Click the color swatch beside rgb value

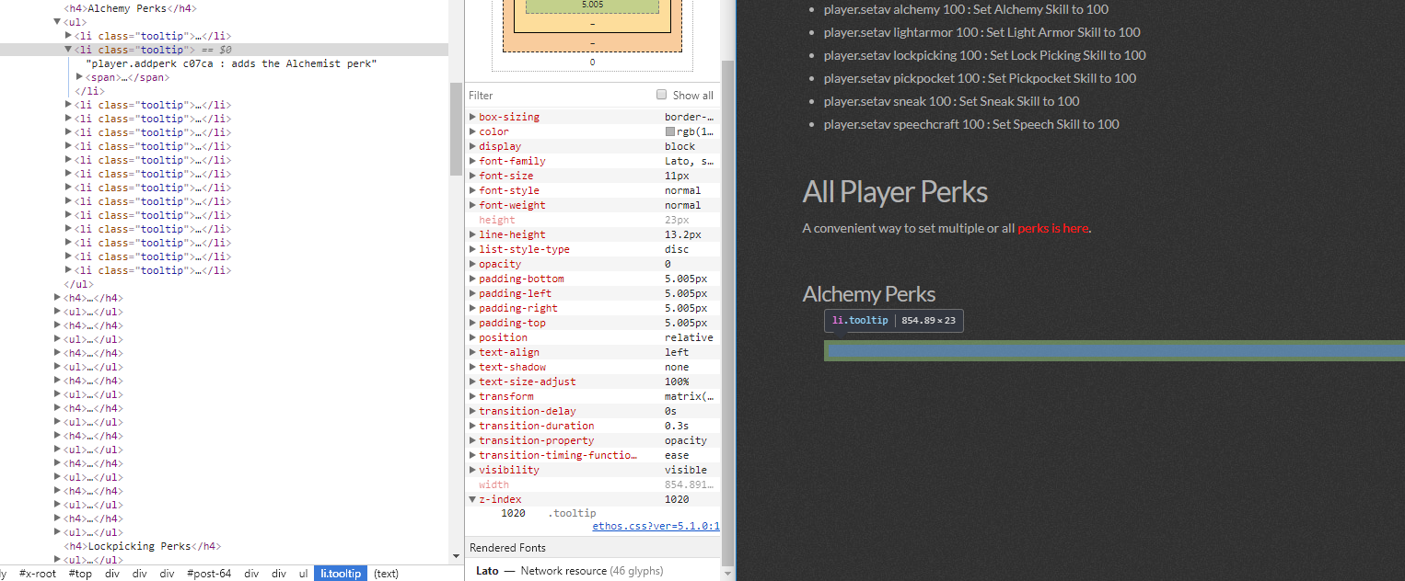[670, 132]
